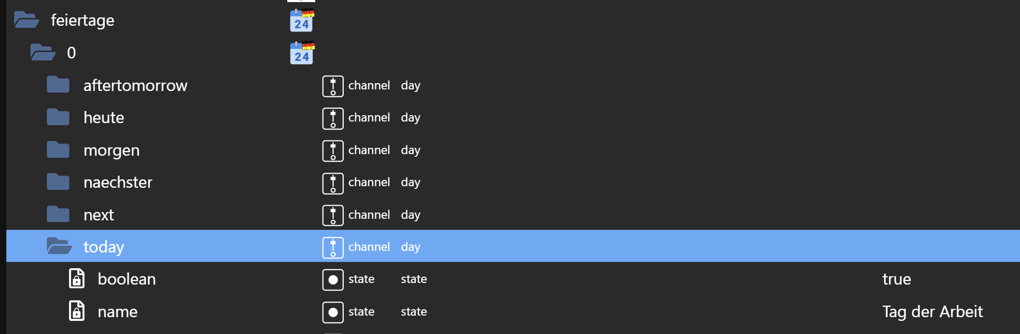
Task: Select the heute tree entry
Action: click(104, 118)
